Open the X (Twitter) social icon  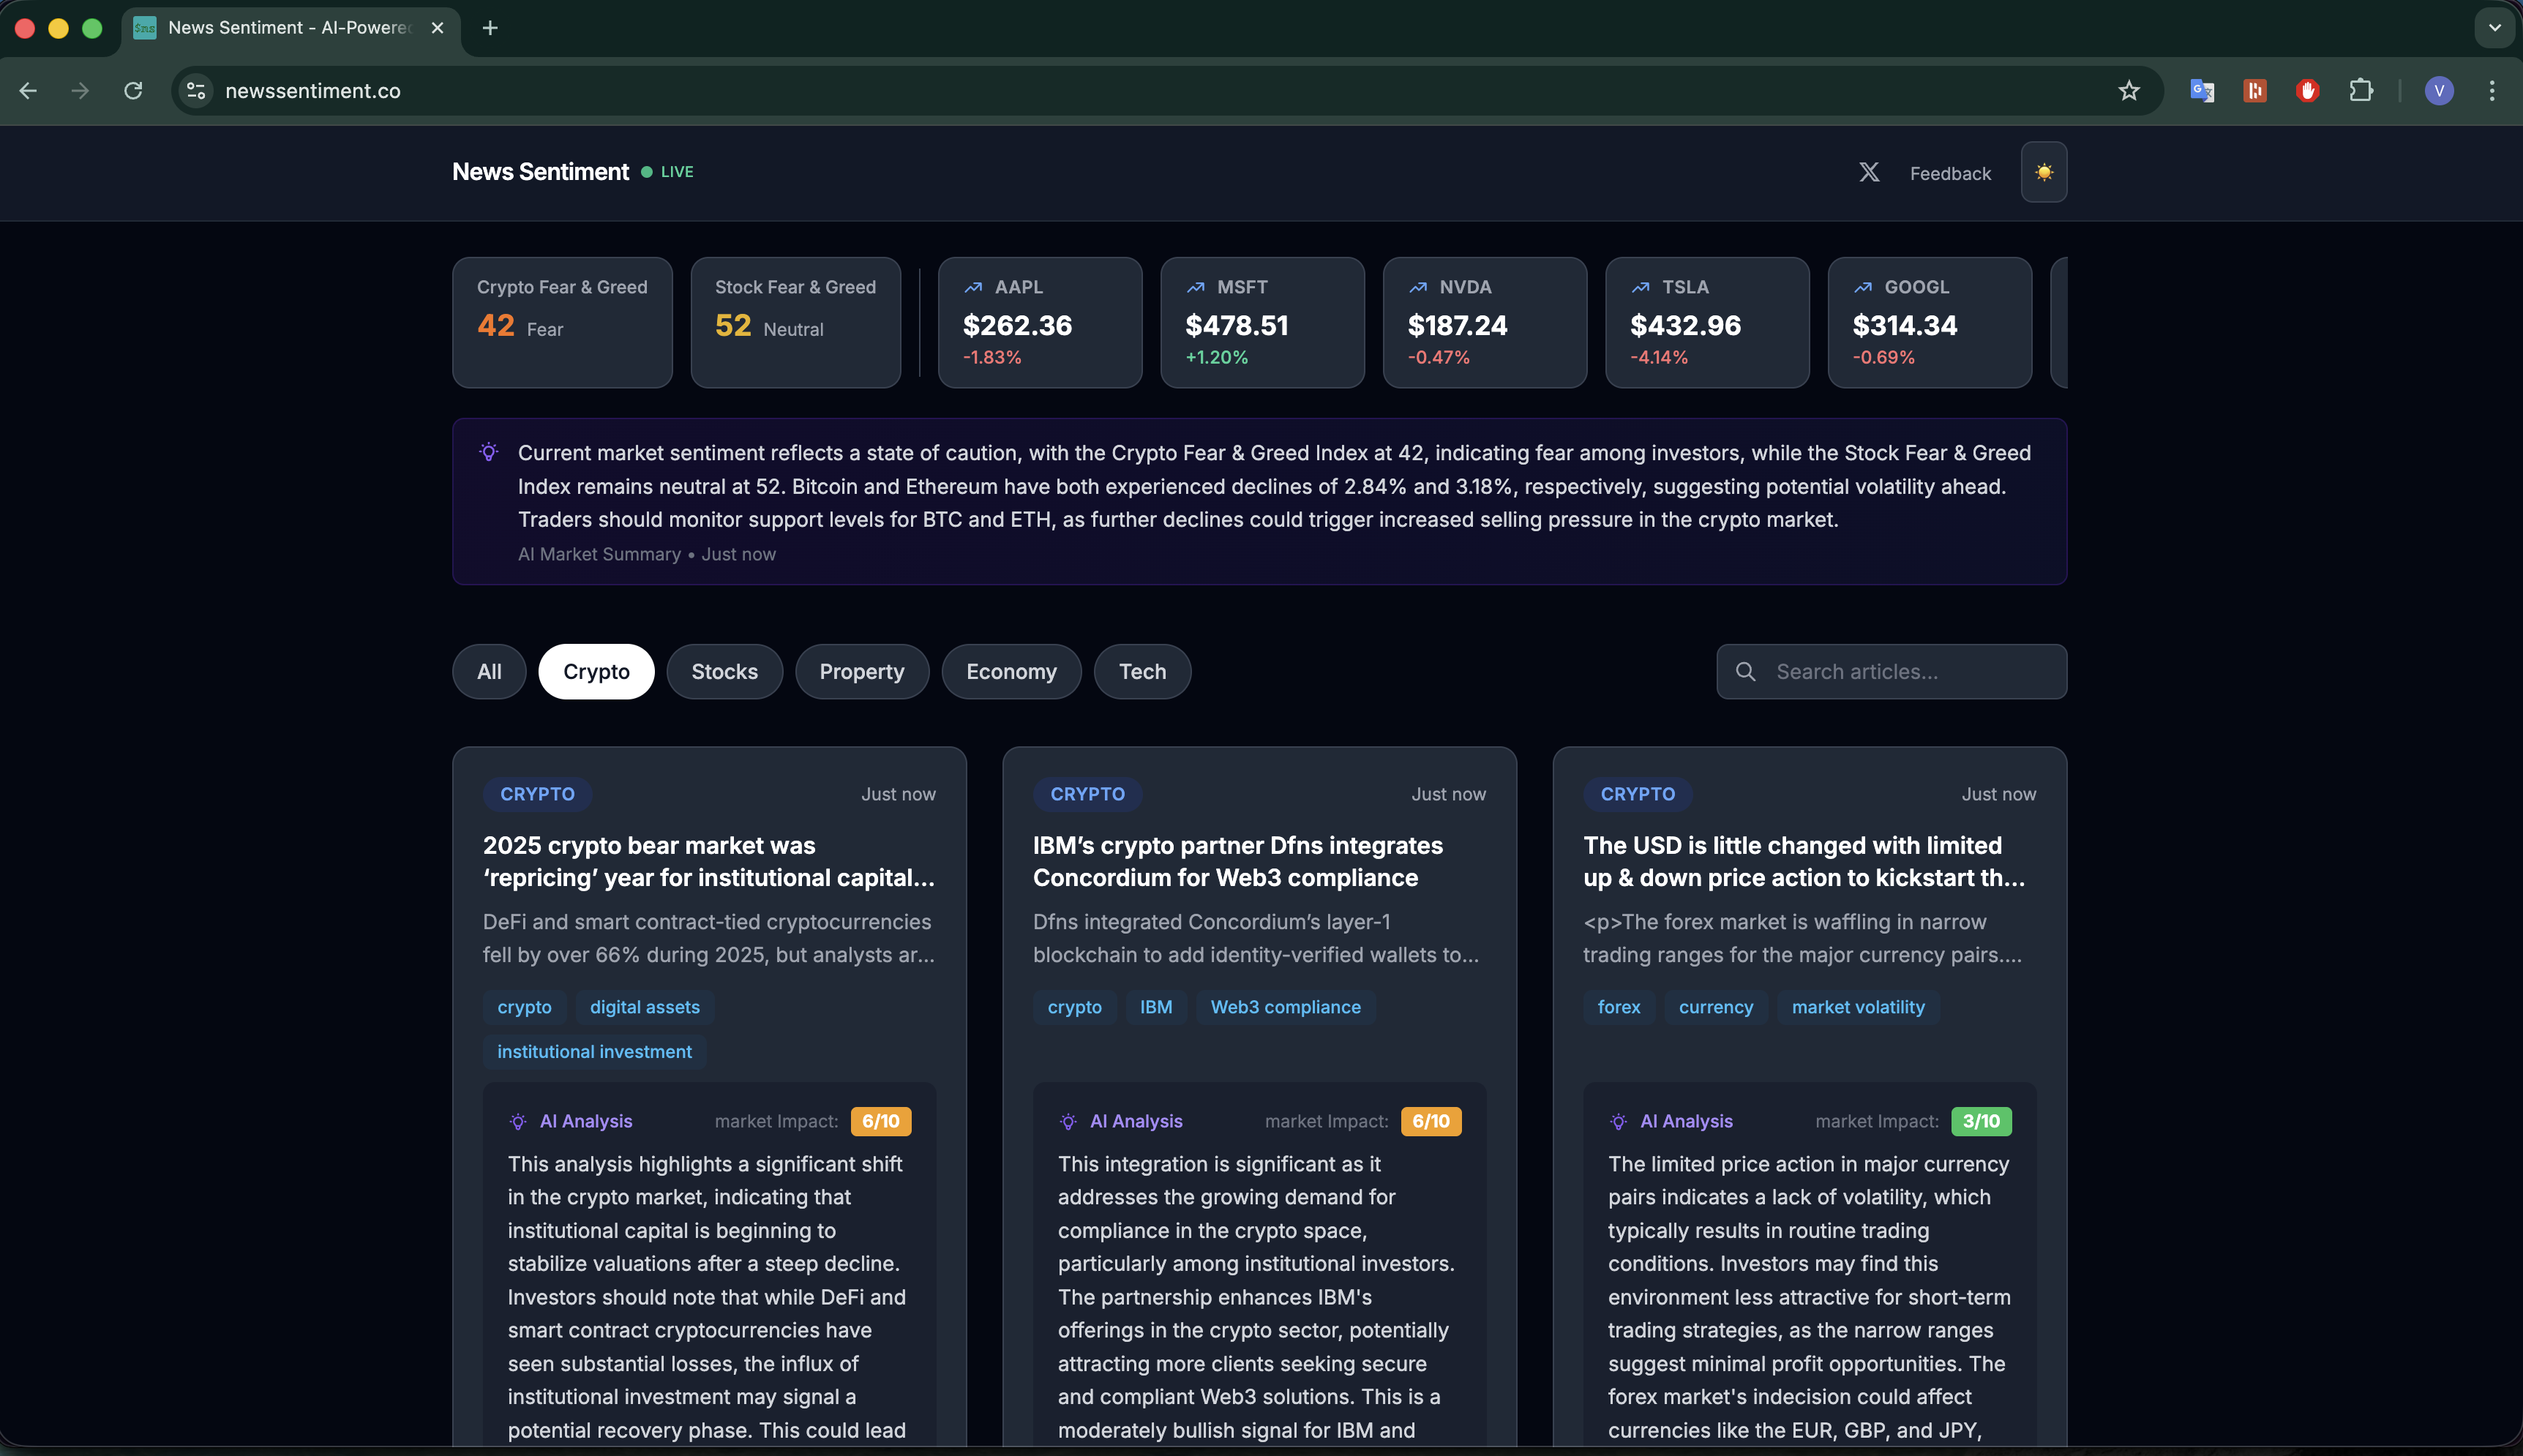point(1868,172)
